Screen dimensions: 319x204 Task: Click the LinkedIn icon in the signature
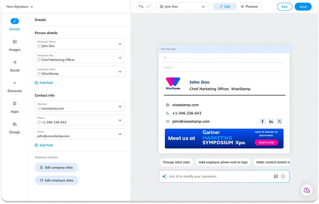(271, 122)
